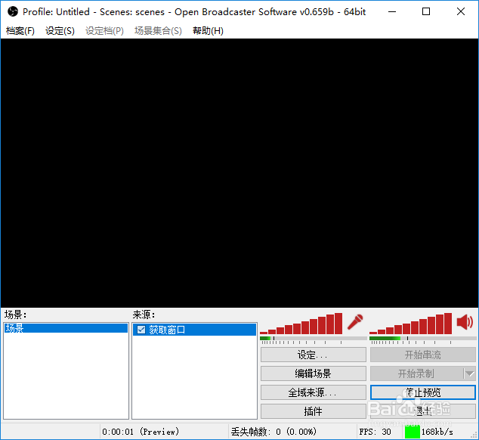The width and height of the screenshot is (479, 440).
Task: Mute the microphone icon
Action: (355, 322)
